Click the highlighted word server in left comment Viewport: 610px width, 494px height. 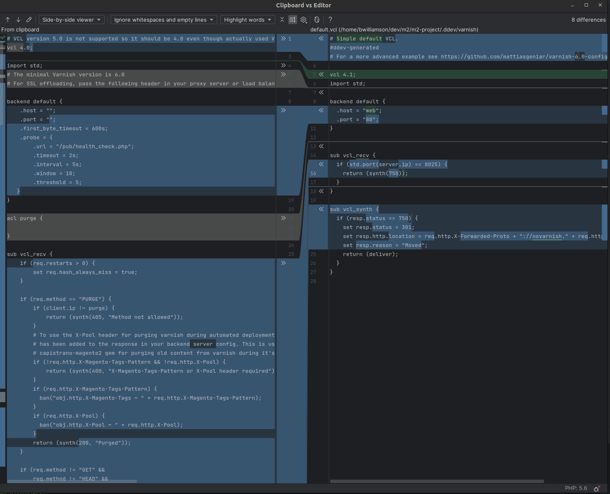(x=203, y=344)
